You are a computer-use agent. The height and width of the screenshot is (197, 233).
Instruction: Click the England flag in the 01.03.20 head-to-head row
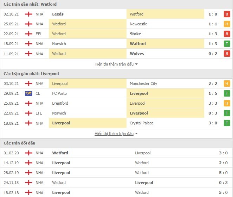pyautogui.click(x=28, y=153)
